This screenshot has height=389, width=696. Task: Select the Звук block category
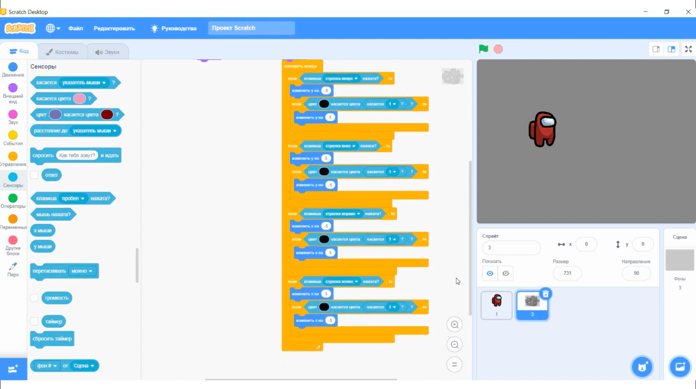pos(13,117)
